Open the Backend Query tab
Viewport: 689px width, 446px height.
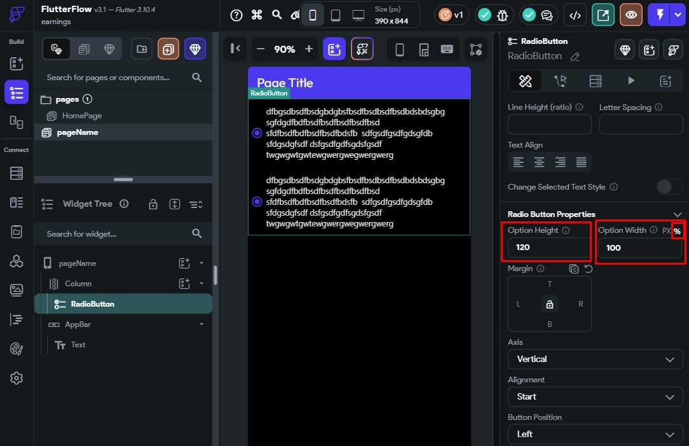click(x=596, y=81)
